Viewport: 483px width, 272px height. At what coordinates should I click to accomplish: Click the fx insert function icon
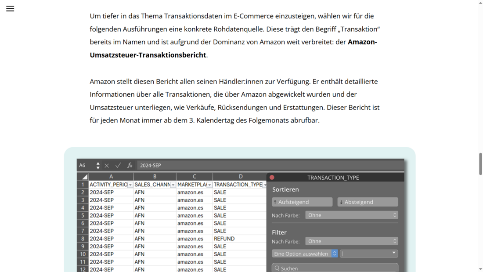tap(130, 166)
